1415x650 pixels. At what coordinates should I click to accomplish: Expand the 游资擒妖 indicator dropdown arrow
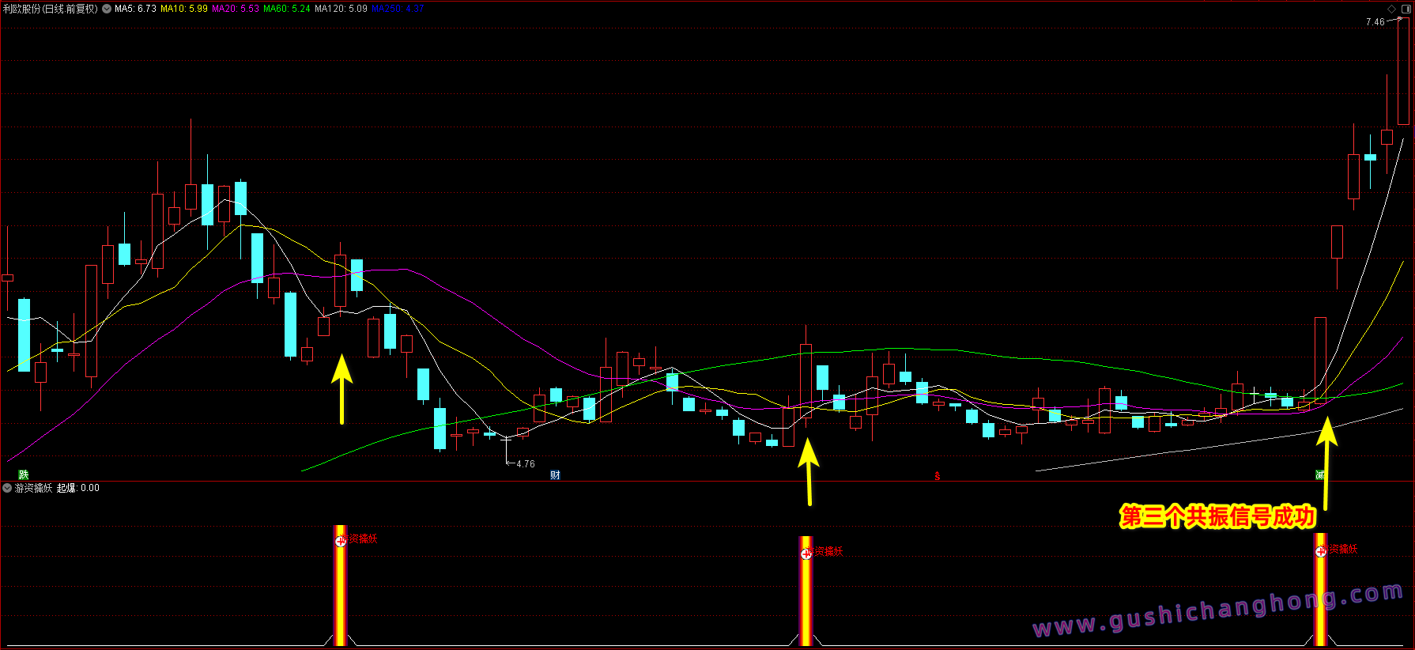pyautogui.click(x=7, y=488)
